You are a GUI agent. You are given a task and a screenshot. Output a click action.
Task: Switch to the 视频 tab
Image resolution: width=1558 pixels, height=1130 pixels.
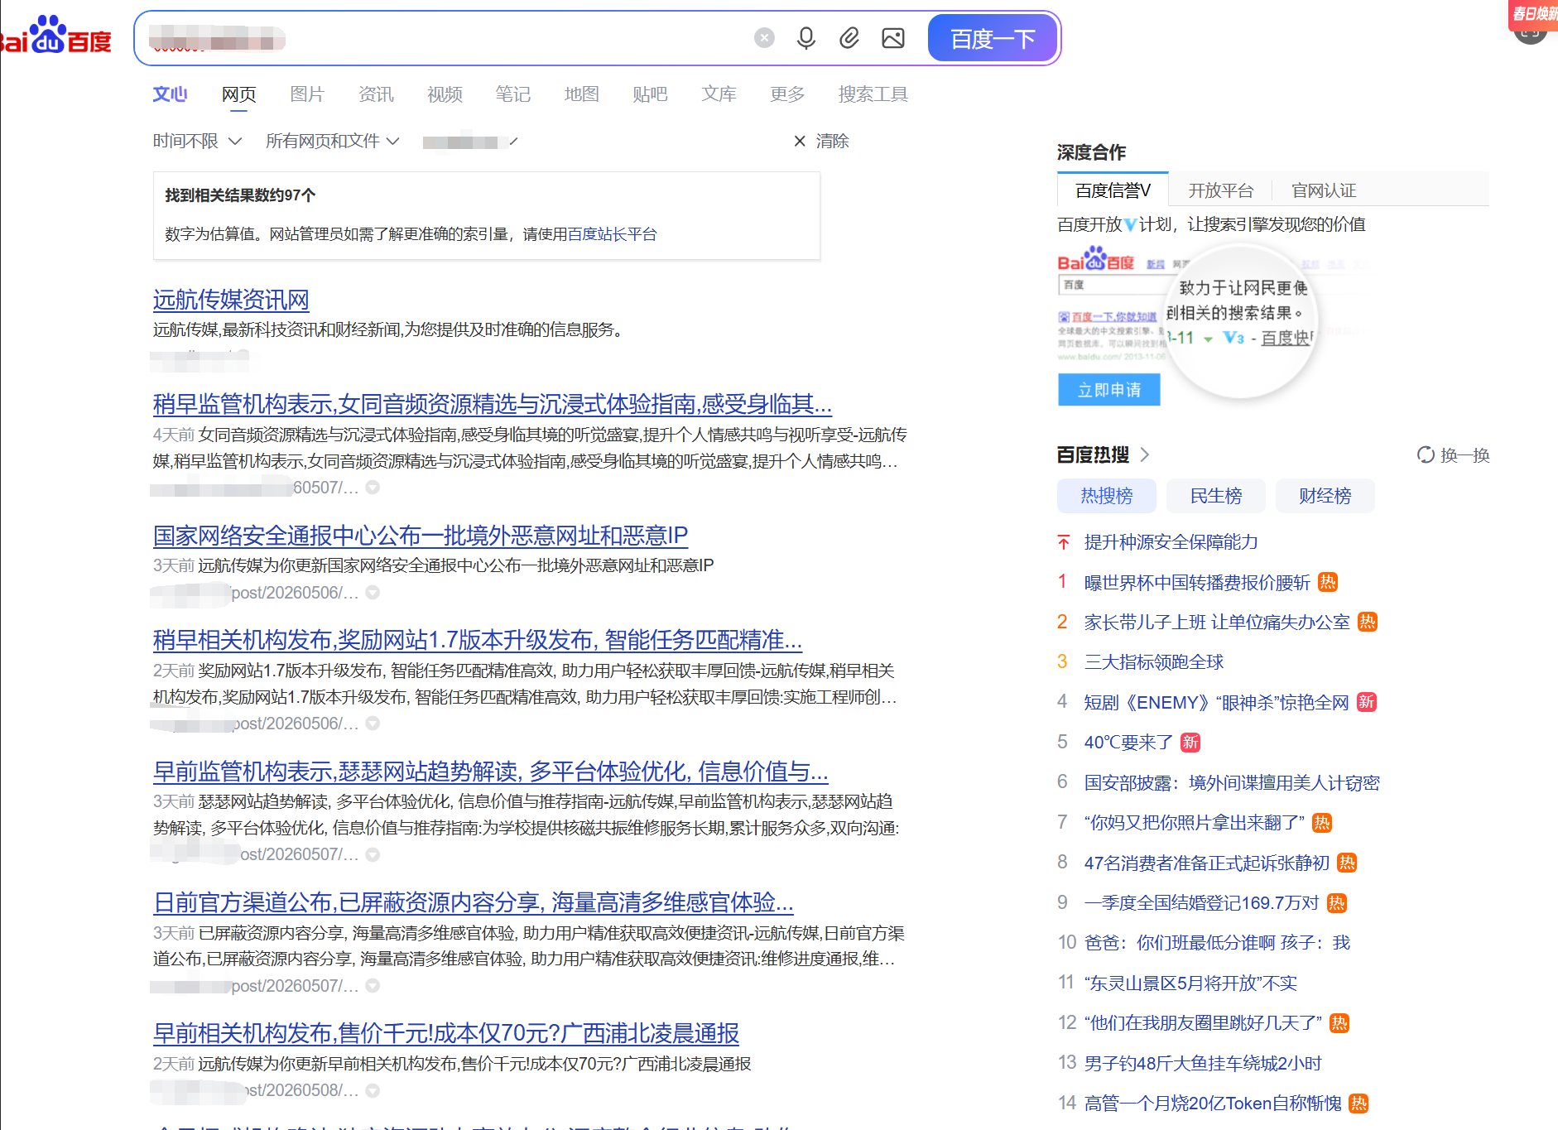point(445,94)
